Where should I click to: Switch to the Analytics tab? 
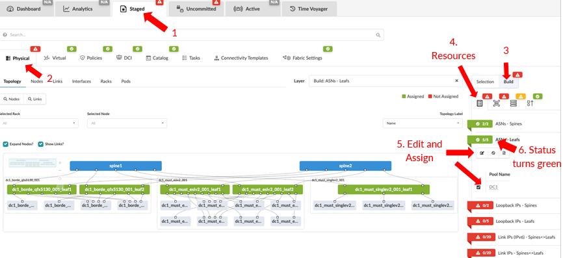coord(83,9)
